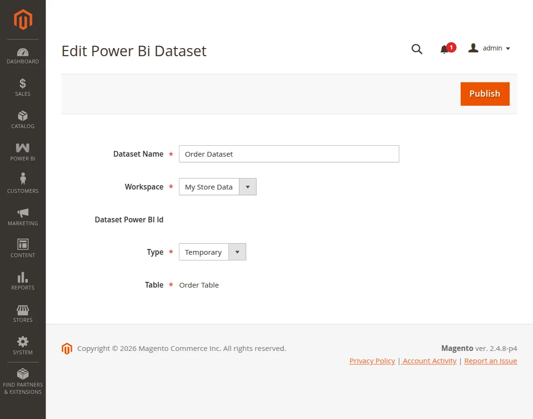Open the Marketing sidebar menu
Viewport: 533px width, 419px height.
click(23, 217)
